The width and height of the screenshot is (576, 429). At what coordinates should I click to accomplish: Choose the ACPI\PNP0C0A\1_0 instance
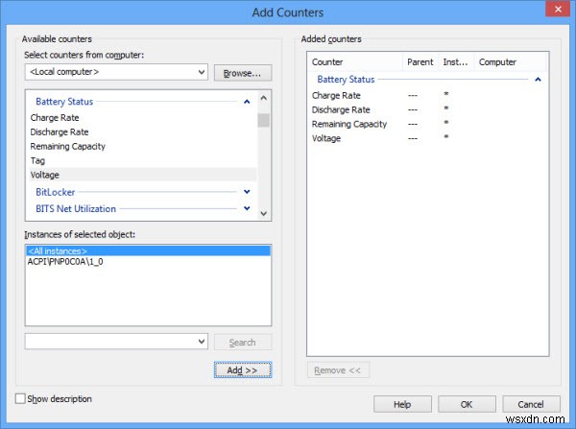click(67, 262)
